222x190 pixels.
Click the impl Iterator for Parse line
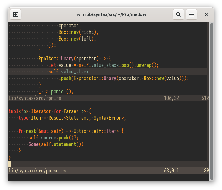(49, 111)
